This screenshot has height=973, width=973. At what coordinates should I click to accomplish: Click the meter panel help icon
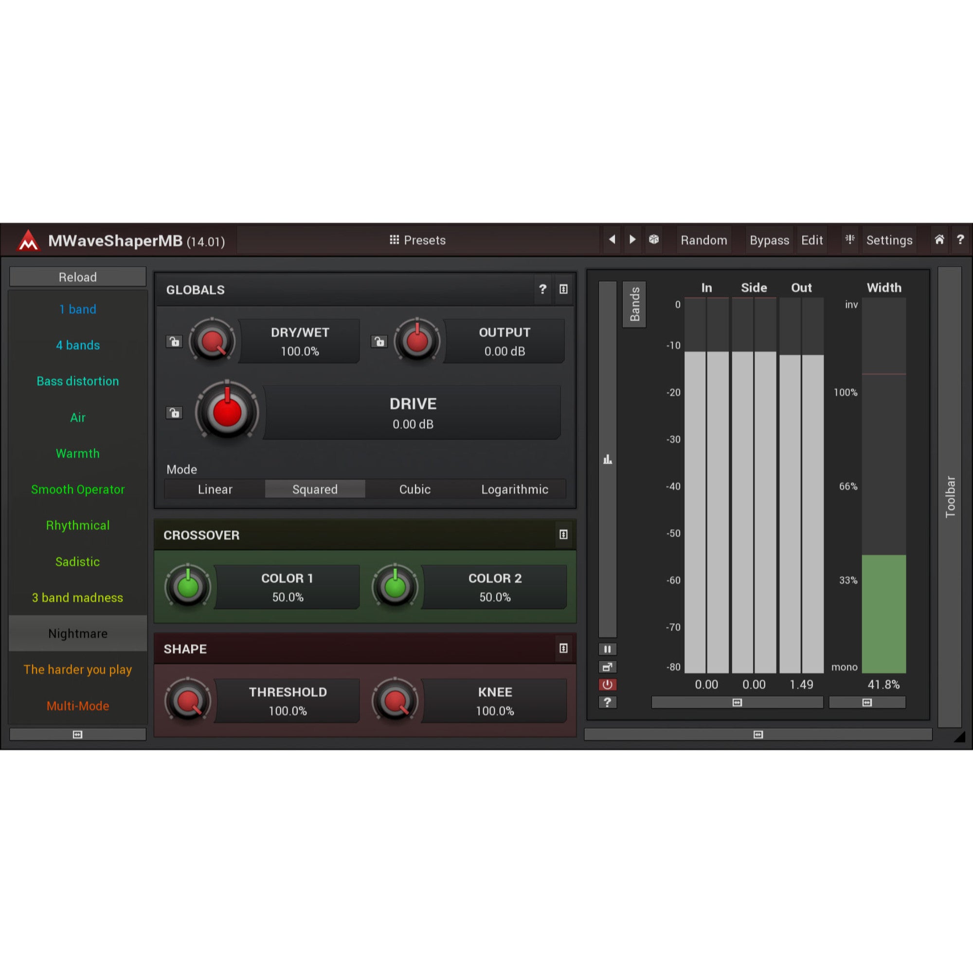pyautogui.click(x=607, y=702)
